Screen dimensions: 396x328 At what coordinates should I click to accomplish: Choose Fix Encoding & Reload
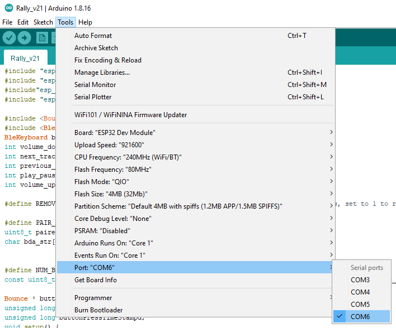click(195, 60)
